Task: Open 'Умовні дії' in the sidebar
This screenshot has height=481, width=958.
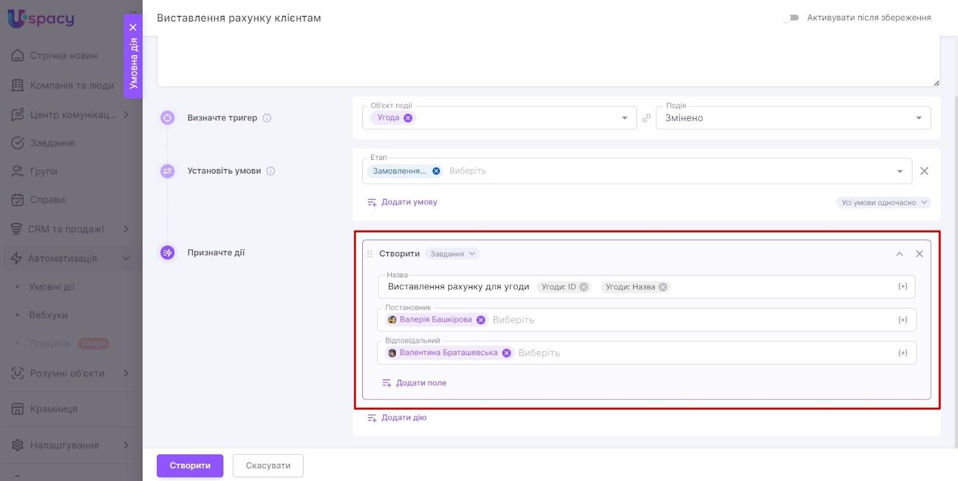Action: click(52, 287)
